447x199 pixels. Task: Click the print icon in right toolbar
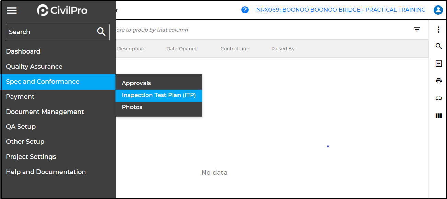[x=438, y=81]
